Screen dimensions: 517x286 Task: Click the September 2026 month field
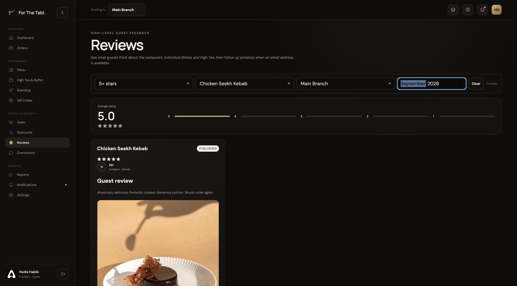click(431, 84)
